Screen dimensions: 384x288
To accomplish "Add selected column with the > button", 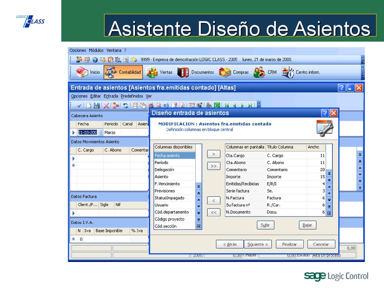I will click(x=213, y=154).
